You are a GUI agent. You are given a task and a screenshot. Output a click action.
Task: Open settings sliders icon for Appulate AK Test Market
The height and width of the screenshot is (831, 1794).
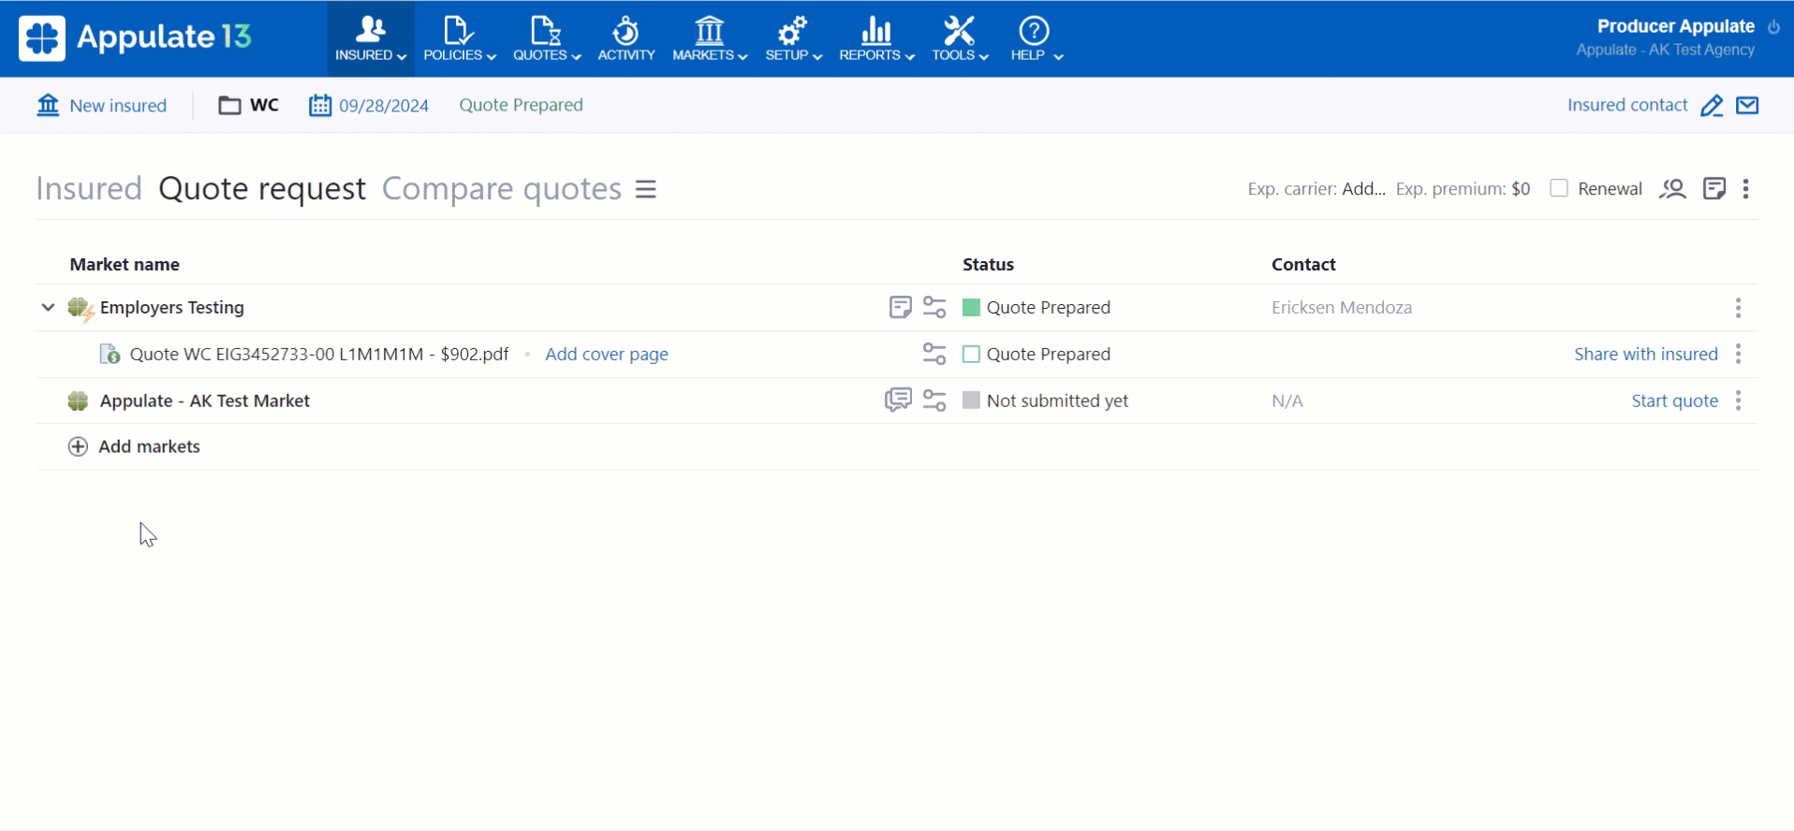[934, 401]
